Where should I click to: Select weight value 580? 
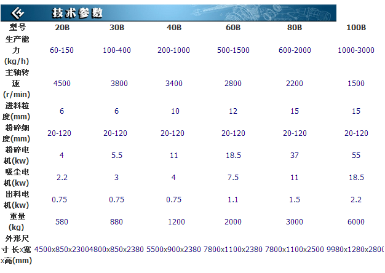click(x=62, y=222)
